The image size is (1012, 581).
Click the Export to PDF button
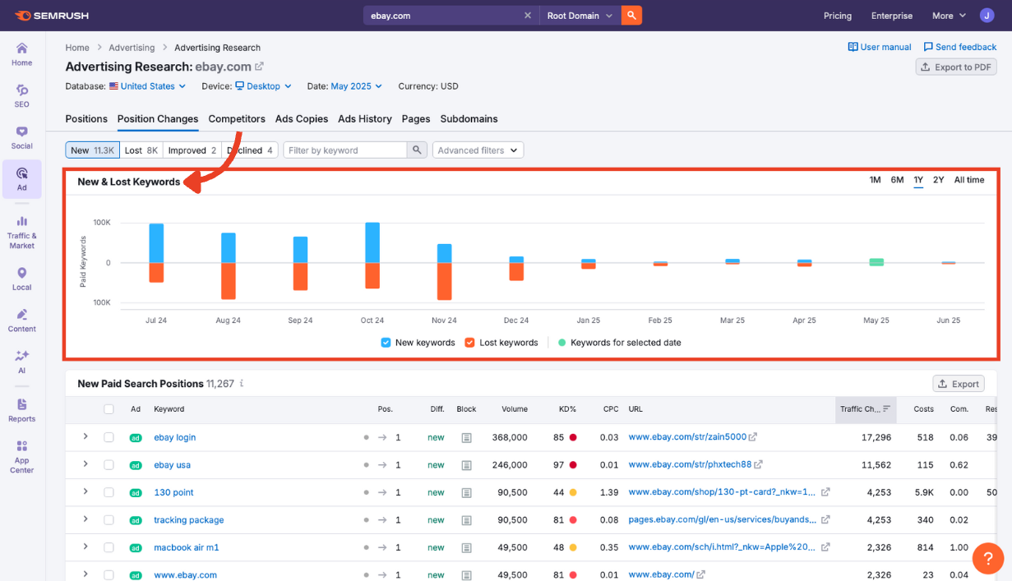[956, 67]
